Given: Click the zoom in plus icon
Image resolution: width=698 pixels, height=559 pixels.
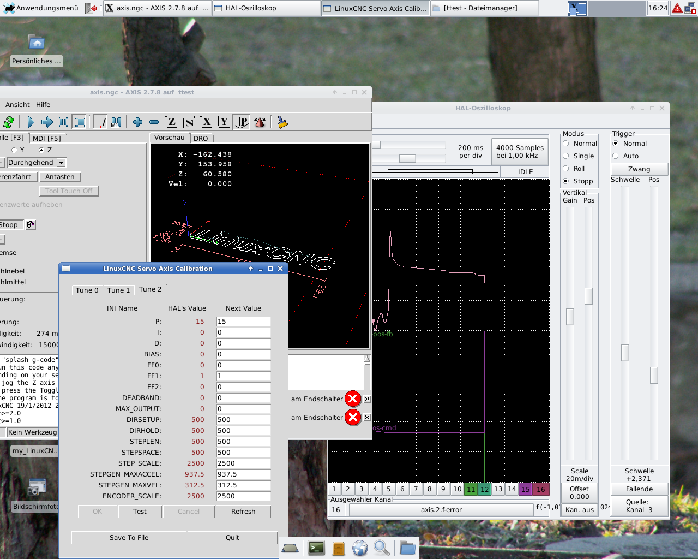Looking at the screenshot, I should (x=138, y=122).
